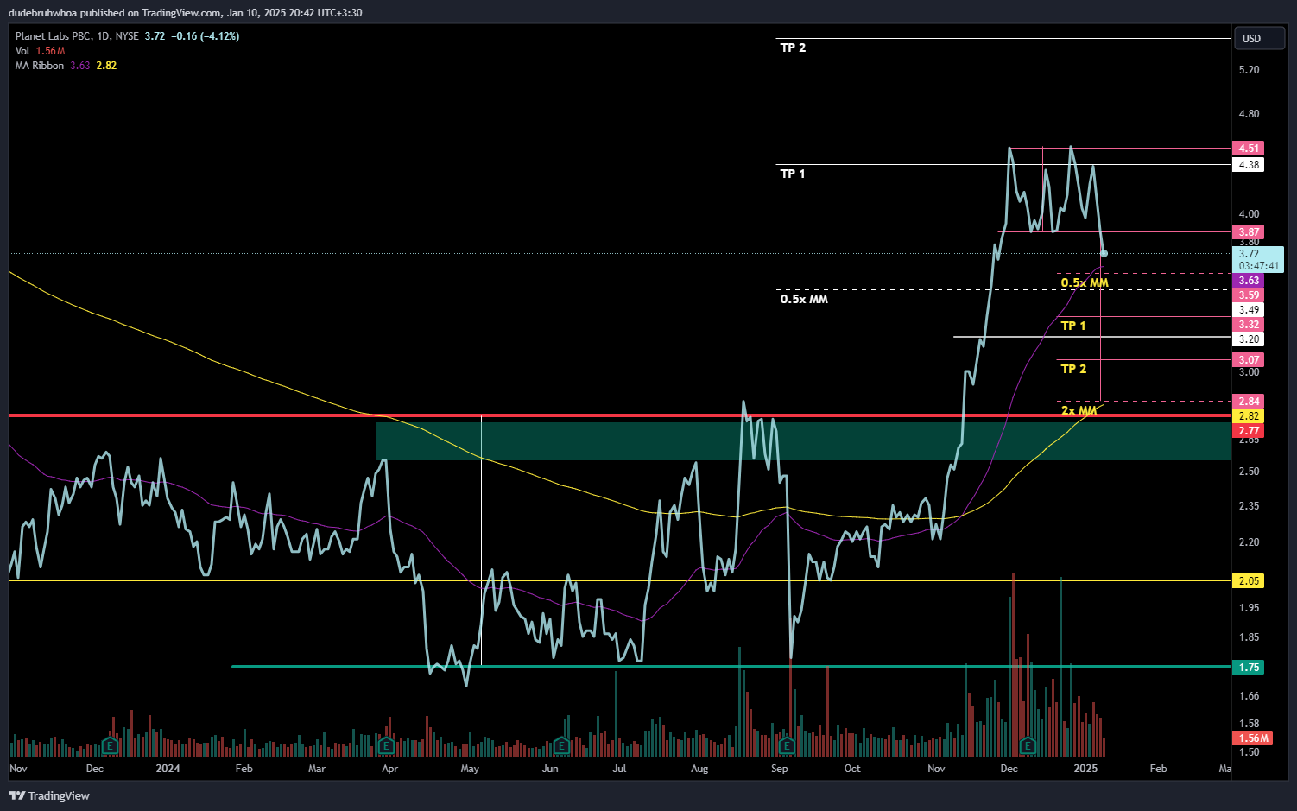This screenshot has width=1297, height=811.
Task: Click the 3.20 price axis label
Action: 1249,339
